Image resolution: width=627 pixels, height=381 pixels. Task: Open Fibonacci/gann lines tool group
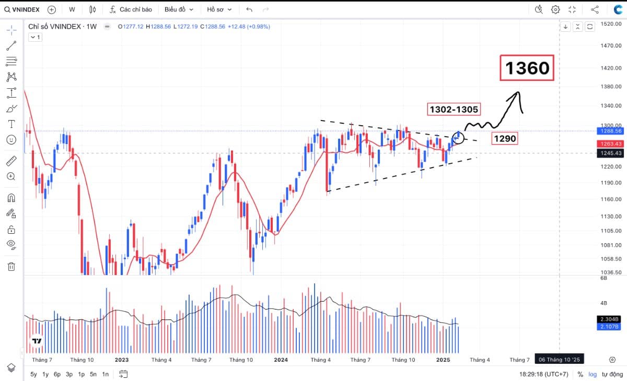[x=11, y=62]
